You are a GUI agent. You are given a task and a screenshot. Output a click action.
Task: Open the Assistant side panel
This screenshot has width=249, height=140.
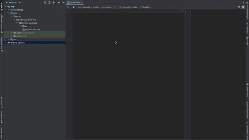coord(247,28)
